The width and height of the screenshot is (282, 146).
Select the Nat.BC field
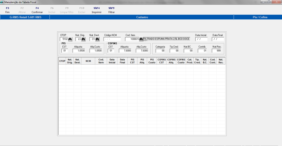[x=188, y=51]
